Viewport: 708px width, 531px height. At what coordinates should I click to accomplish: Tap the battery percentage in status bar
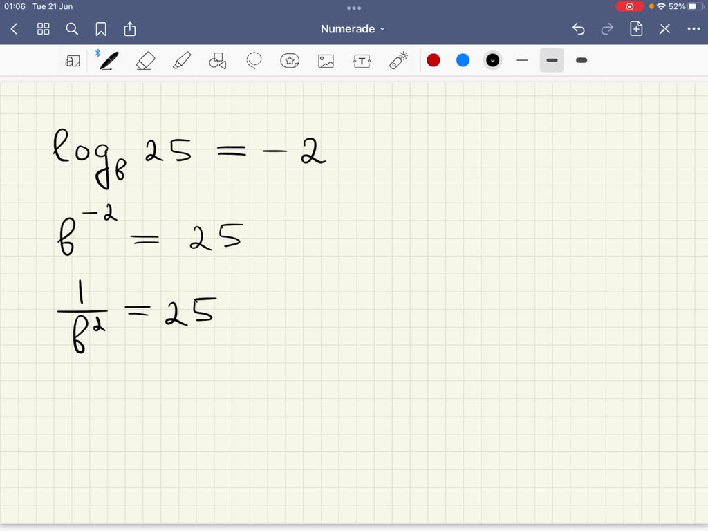(x=677, y=6)
